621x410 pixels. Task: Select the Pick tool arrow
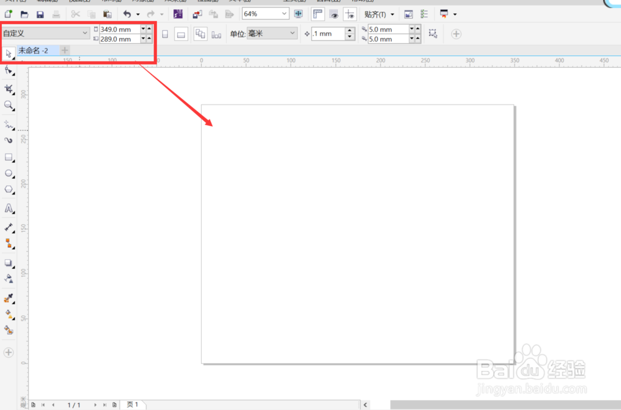(8, 53)
